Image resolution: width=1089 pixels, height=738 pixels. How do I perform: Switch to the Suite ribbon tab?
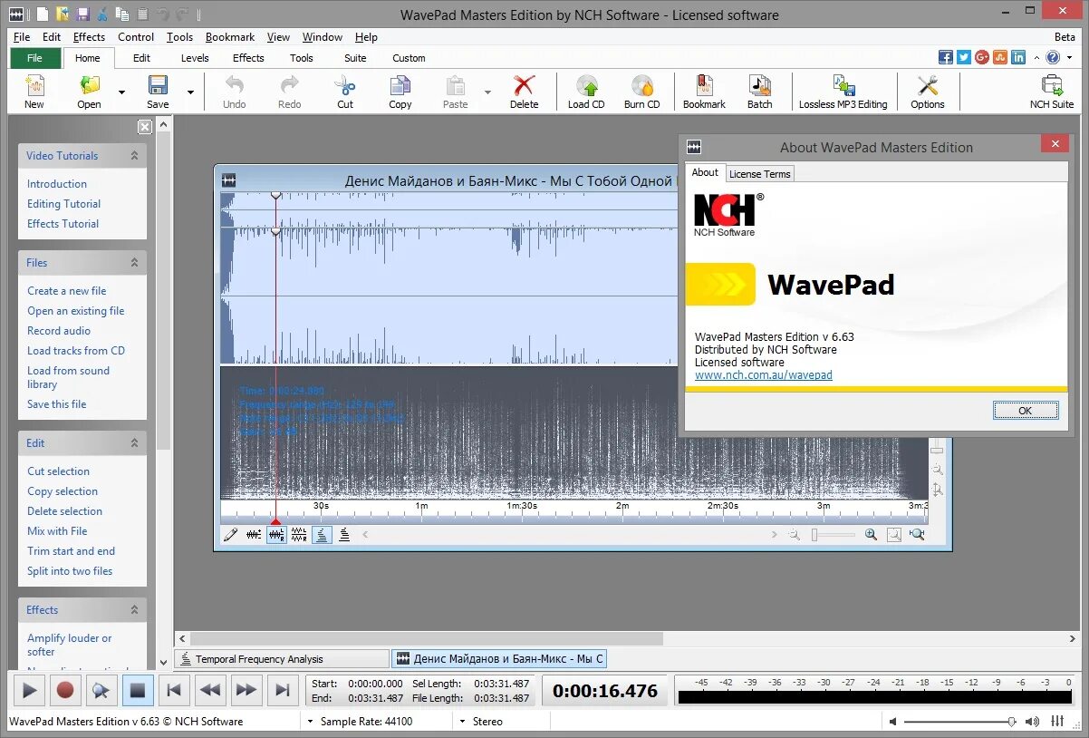355,58
